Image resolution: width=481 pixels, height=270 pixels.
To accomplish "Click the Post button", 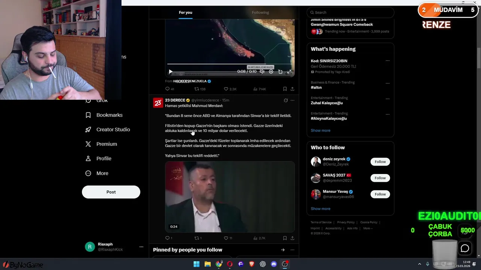I will point(111,192).
